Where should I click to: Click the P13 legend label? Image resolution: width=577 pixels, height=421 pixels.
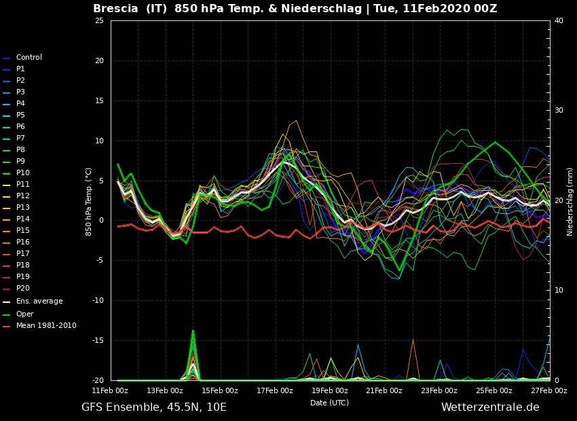(x=23, y=207)
